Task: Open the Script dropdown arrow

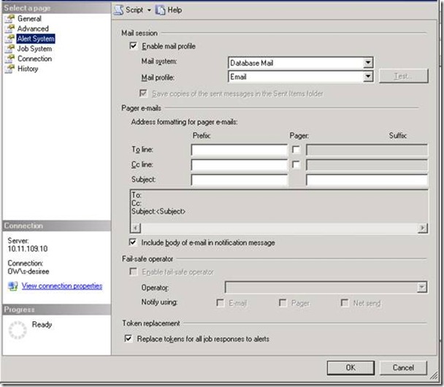Action: tap(149, 10)
